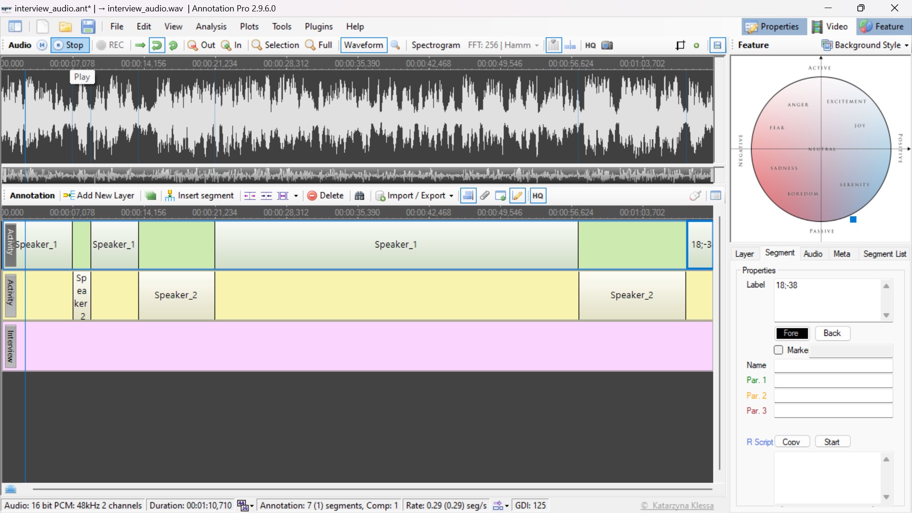
Task: Click the Delete button
Action: pyautogui.click(x=325, y=196)
